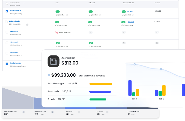
Task: Open the Opened info icon in funnel stats
Action: point(107,112)
